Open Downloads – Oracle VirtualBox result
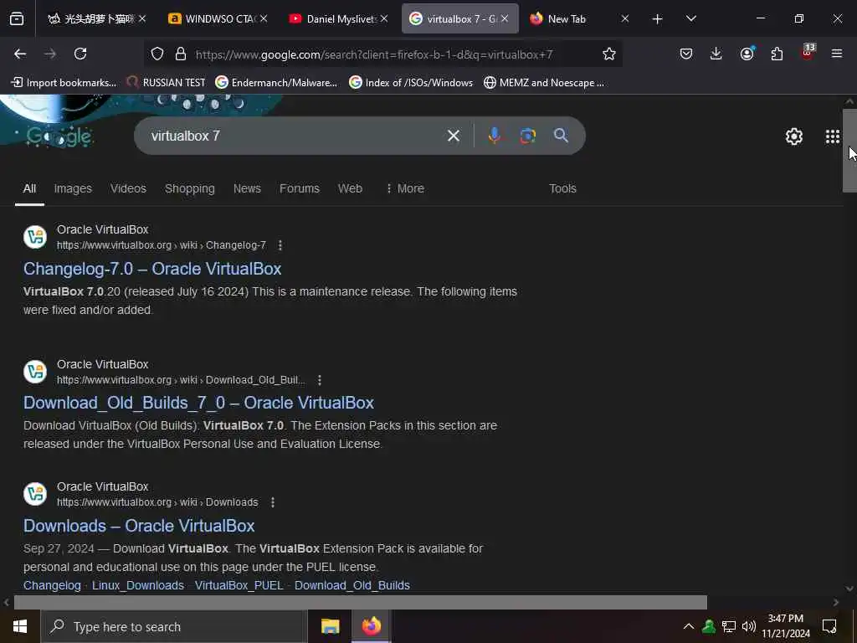 point(139,526)
